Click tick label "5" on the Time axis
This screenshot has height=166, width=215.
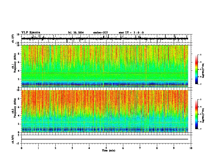click(106, 148)
